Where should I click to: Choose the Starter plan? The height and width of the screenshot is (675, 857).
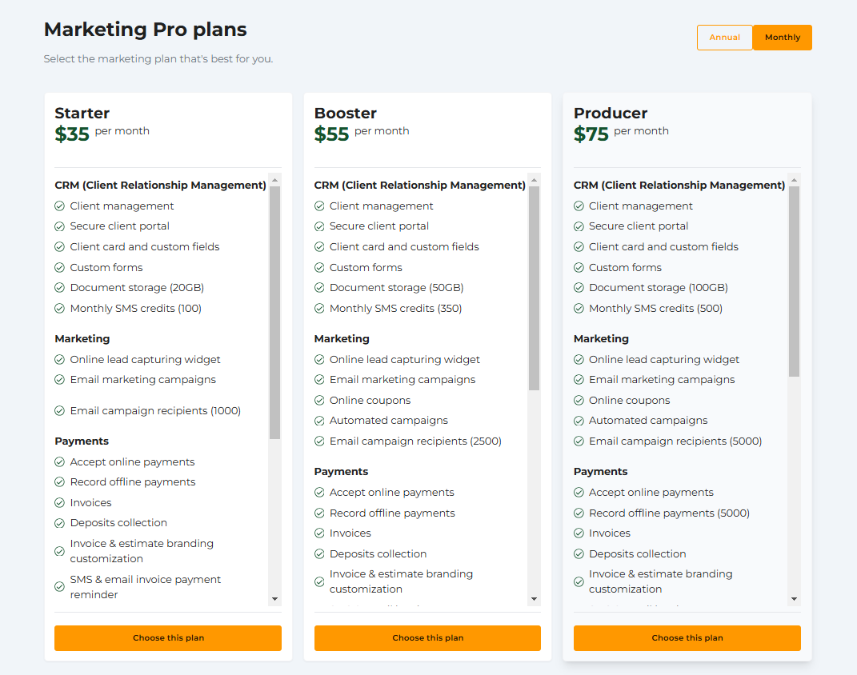[167, 637]
